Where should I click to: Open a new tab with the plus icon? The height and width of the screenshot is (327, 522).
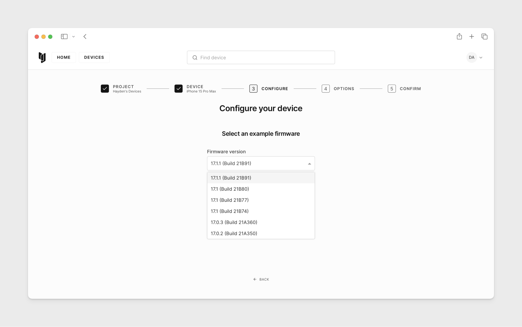click(472, 36)
